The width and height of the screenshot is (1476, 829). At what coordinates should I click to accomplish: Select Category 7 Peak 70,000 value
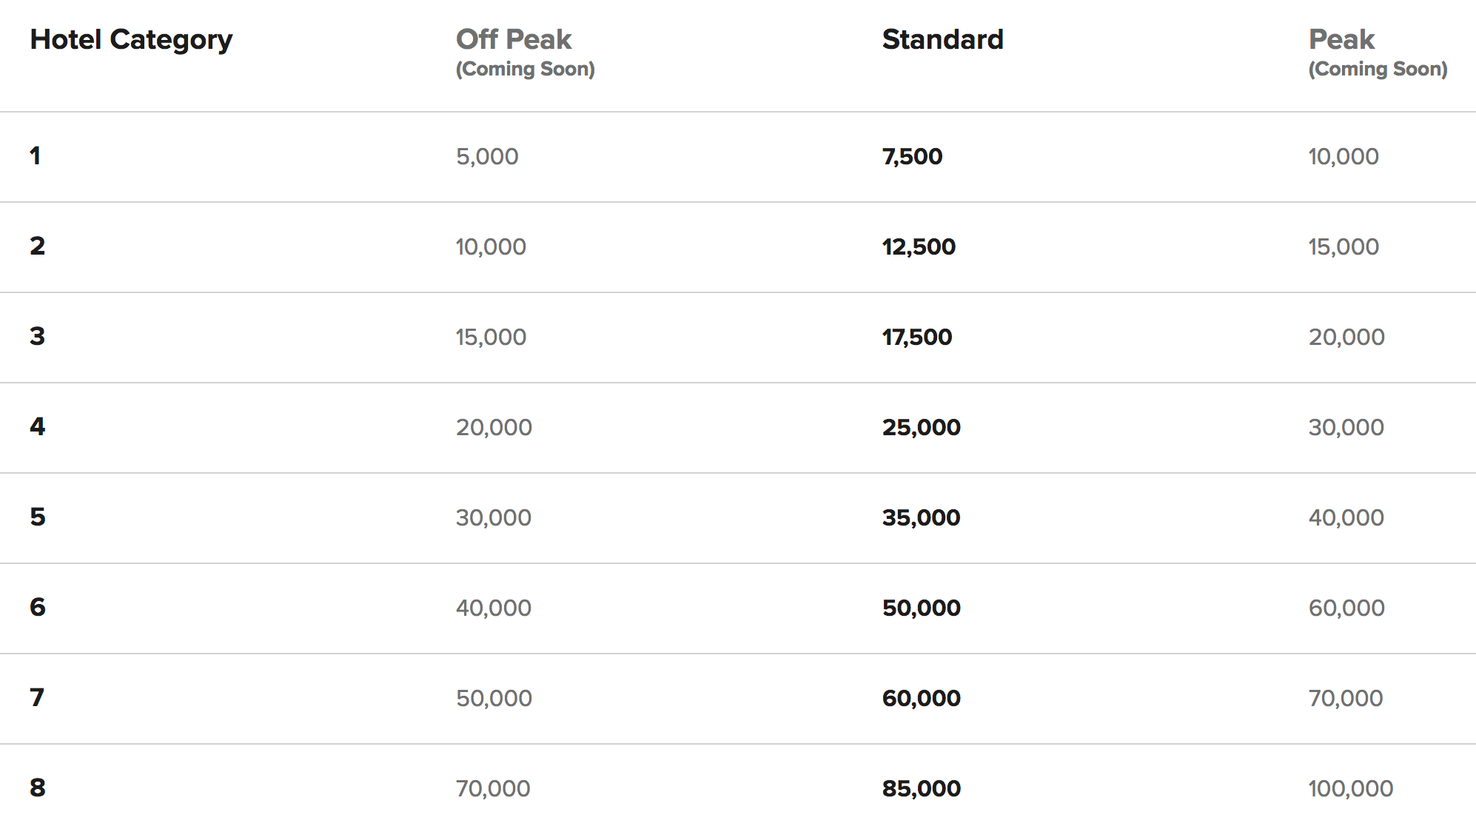pos(1346,699)
